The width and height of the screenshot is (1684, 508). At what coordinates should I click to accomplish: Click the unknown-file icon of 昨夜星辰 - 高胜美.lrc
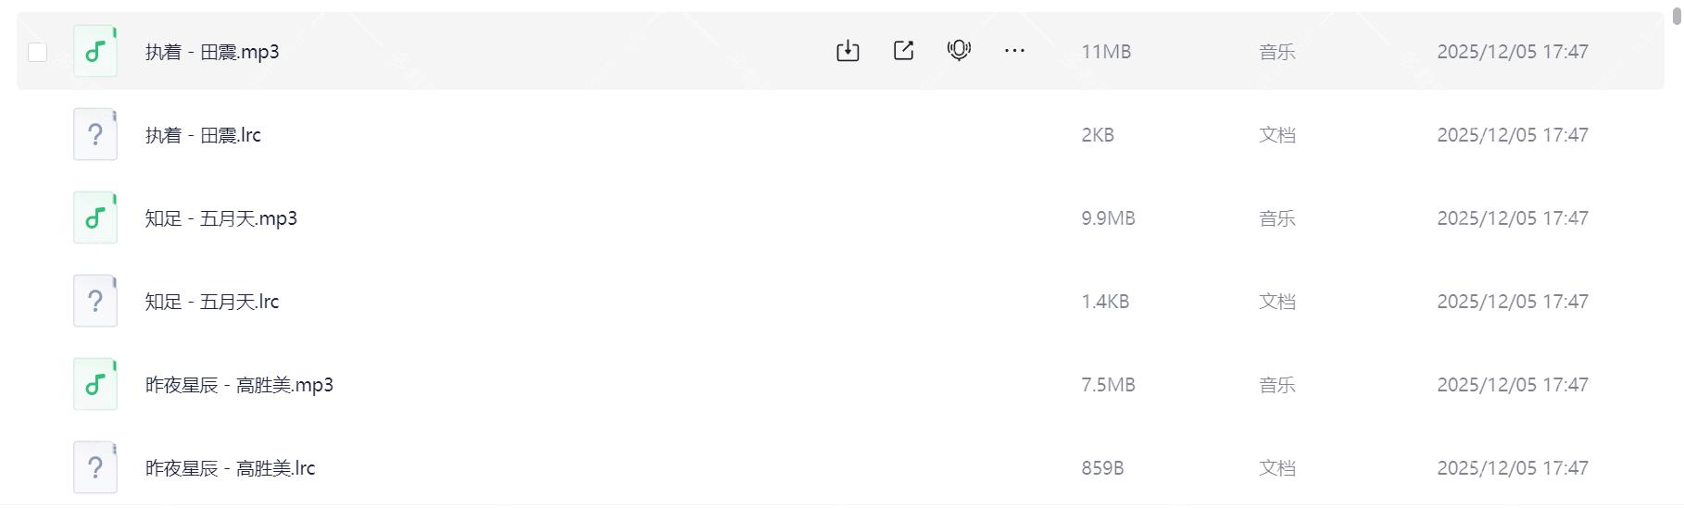[x=95, y=467]
